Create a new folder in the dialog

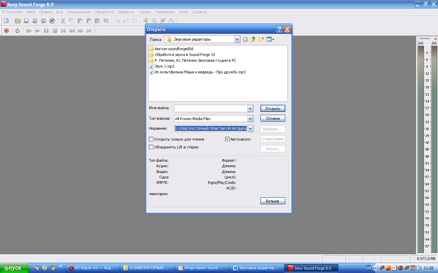click(x=261, y=40)
